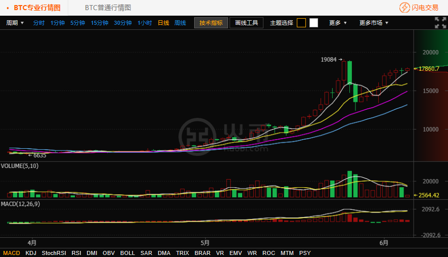
Task: Open the 更多市场 markets dropdown
Action: click(374, 23)
